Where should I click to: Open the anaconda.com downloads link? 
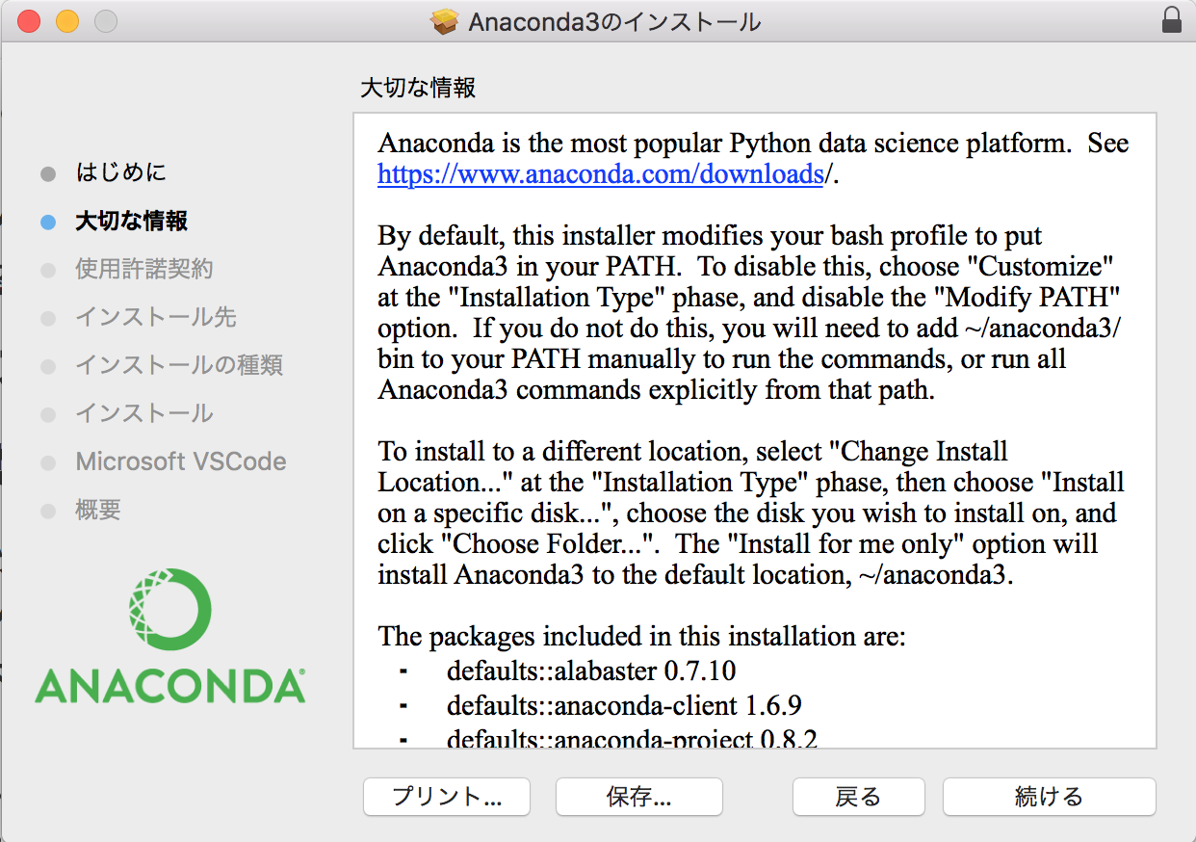[x=600, y=174]
